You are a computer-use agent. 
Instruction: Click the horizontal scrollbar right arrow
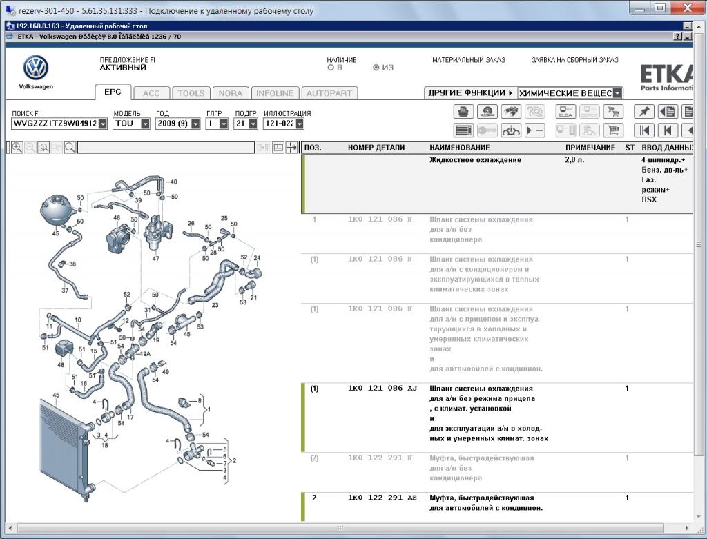[x=687, y=528]
